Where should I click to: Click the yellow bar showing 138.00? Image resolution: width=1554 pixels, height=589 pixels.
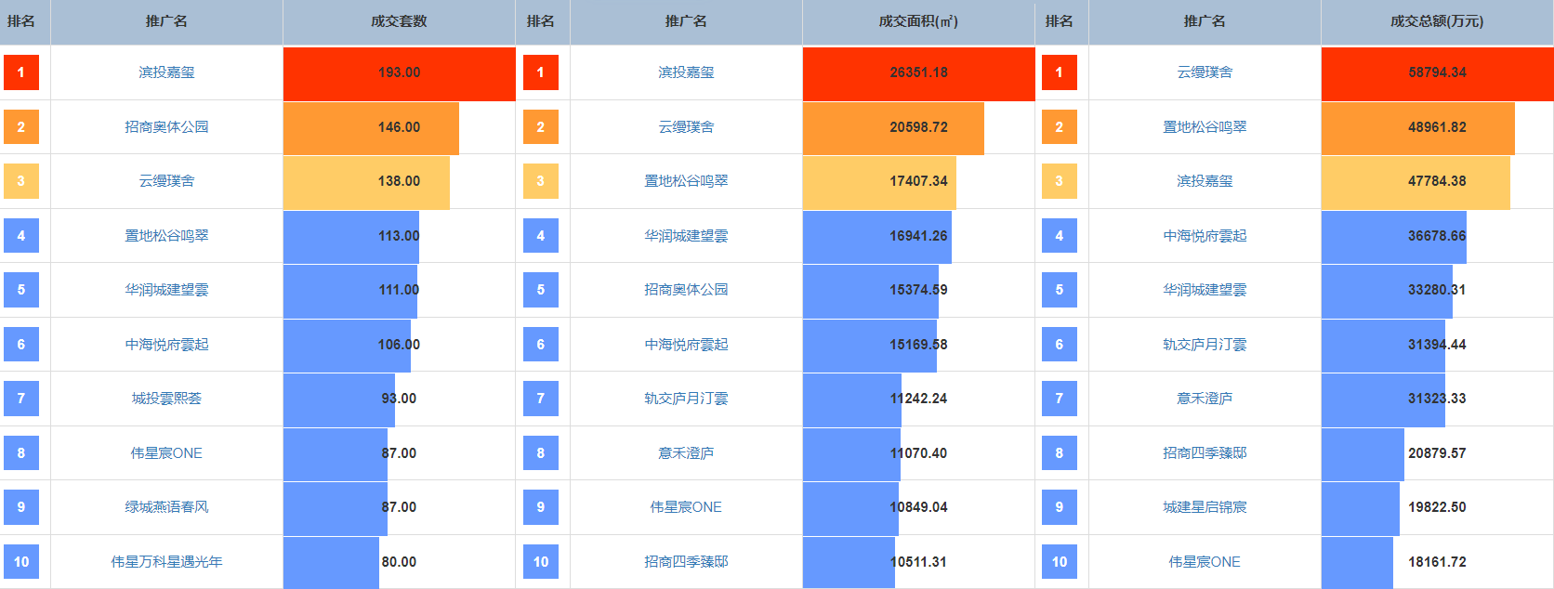tap(366, 181)
